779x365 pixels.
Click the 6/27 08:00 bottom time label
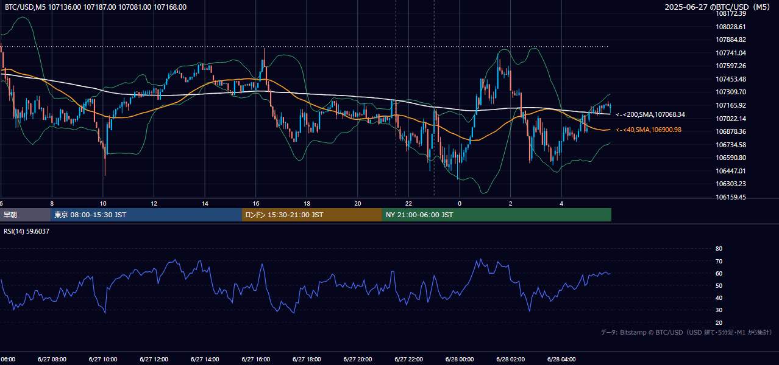click(52, 360)
